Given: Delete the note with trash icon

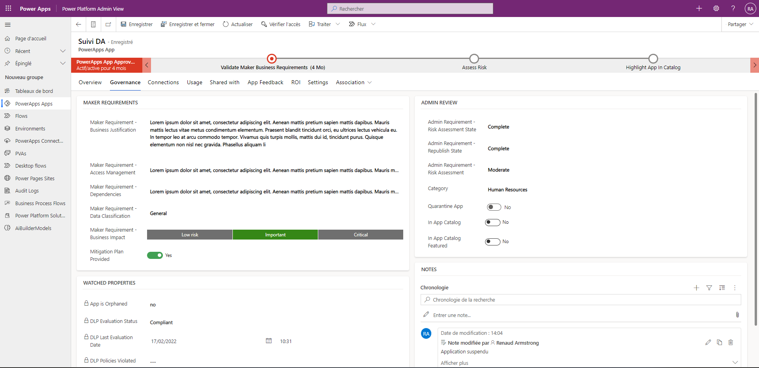Looking at the screenshot, I should (731, 342).
